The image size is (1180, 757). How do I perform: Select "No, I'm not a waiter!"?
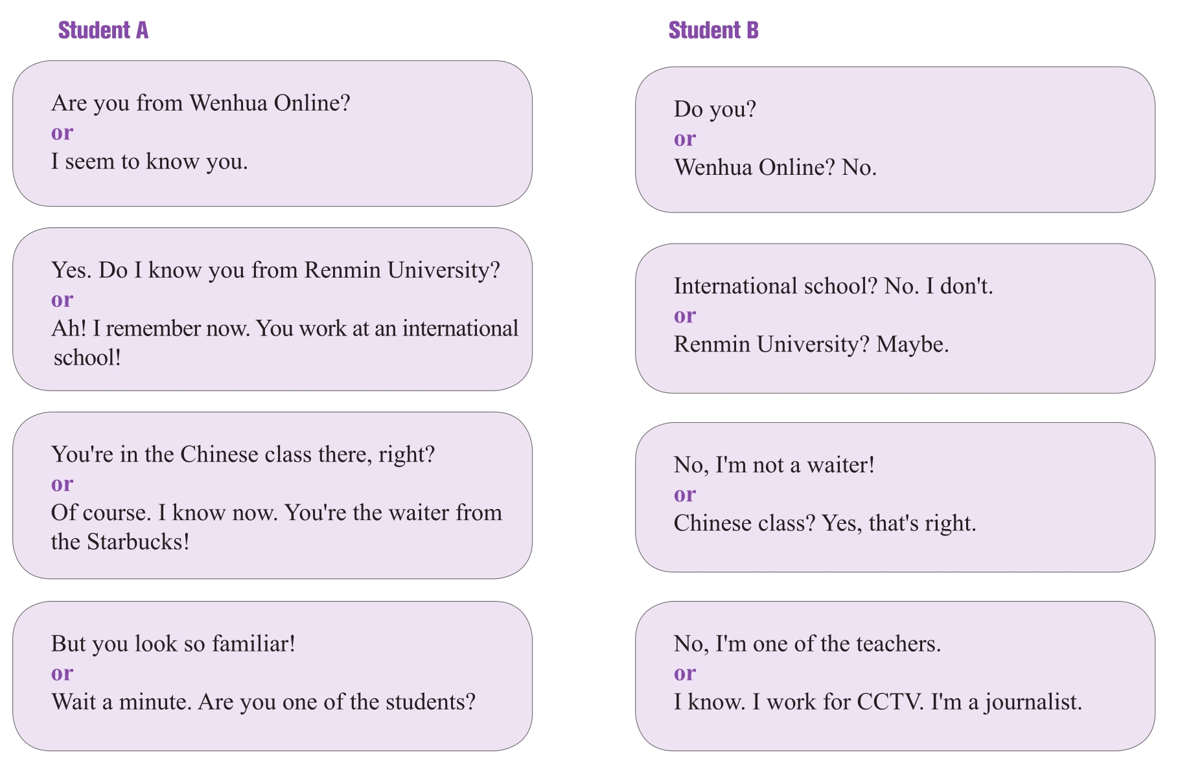(774, 465)
